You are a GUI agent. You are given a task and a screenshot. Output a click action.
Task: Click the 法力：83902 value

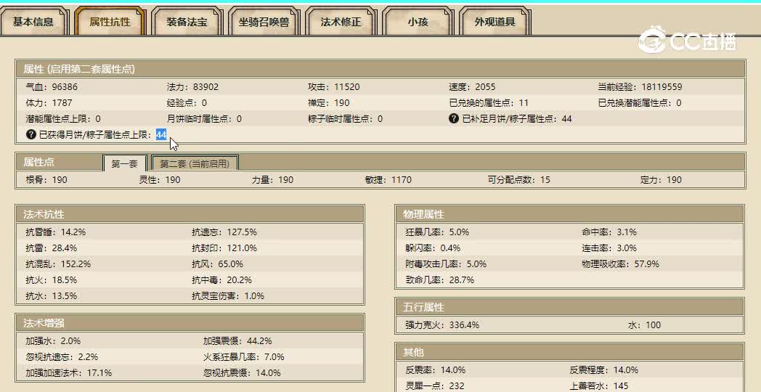tap(192, 87)
